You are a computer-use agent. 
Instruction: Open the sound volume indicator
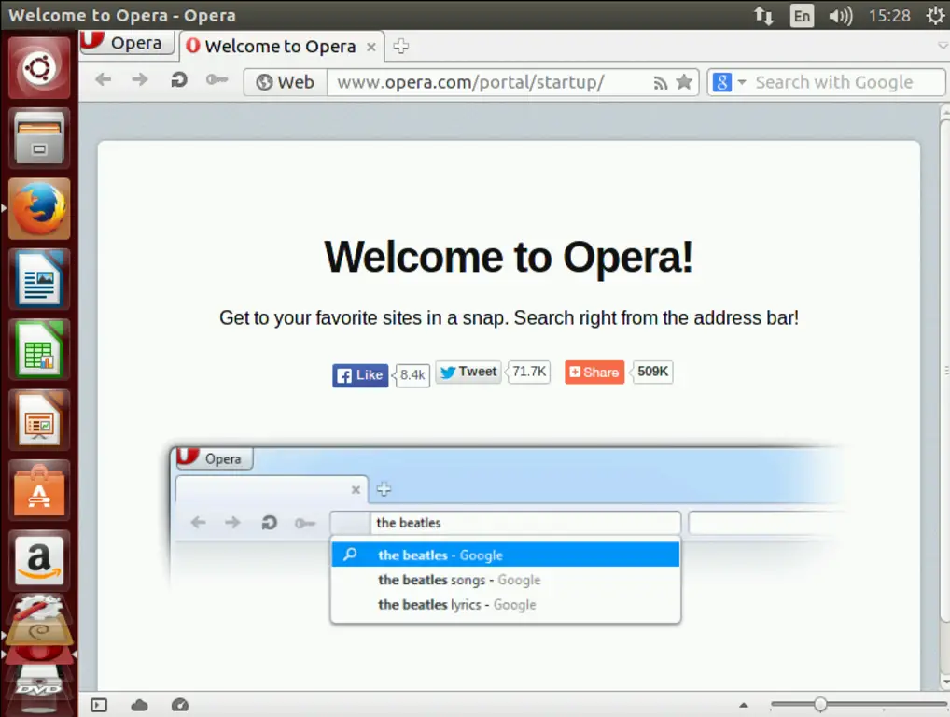(x=840, y=15)
